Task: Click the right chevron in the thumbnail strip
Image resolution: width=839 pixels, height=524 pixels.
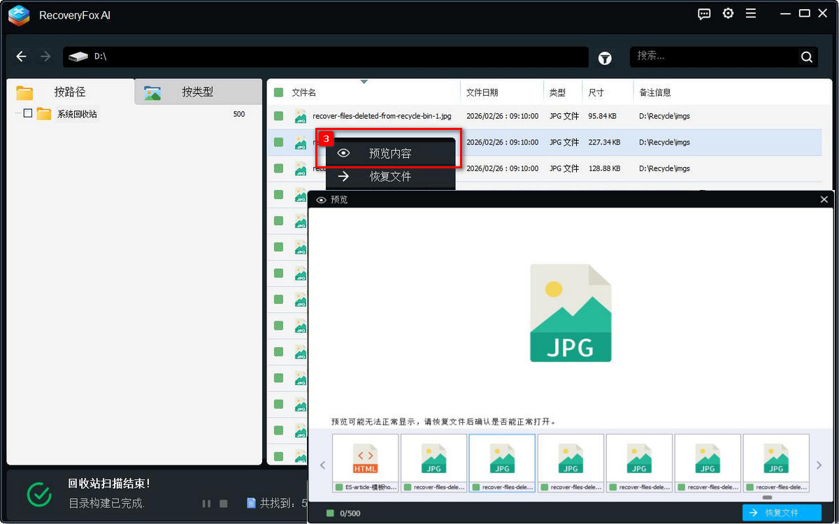Action: pyautogui.click(x=819, y=464)
